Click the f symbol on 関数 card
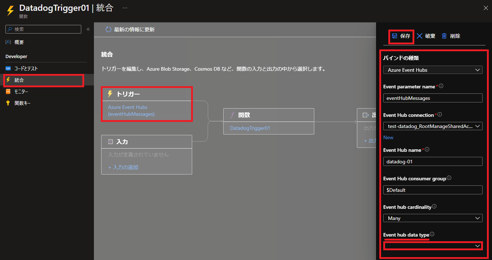The width and height of the screenshot is (492, 260). [233, 115]
